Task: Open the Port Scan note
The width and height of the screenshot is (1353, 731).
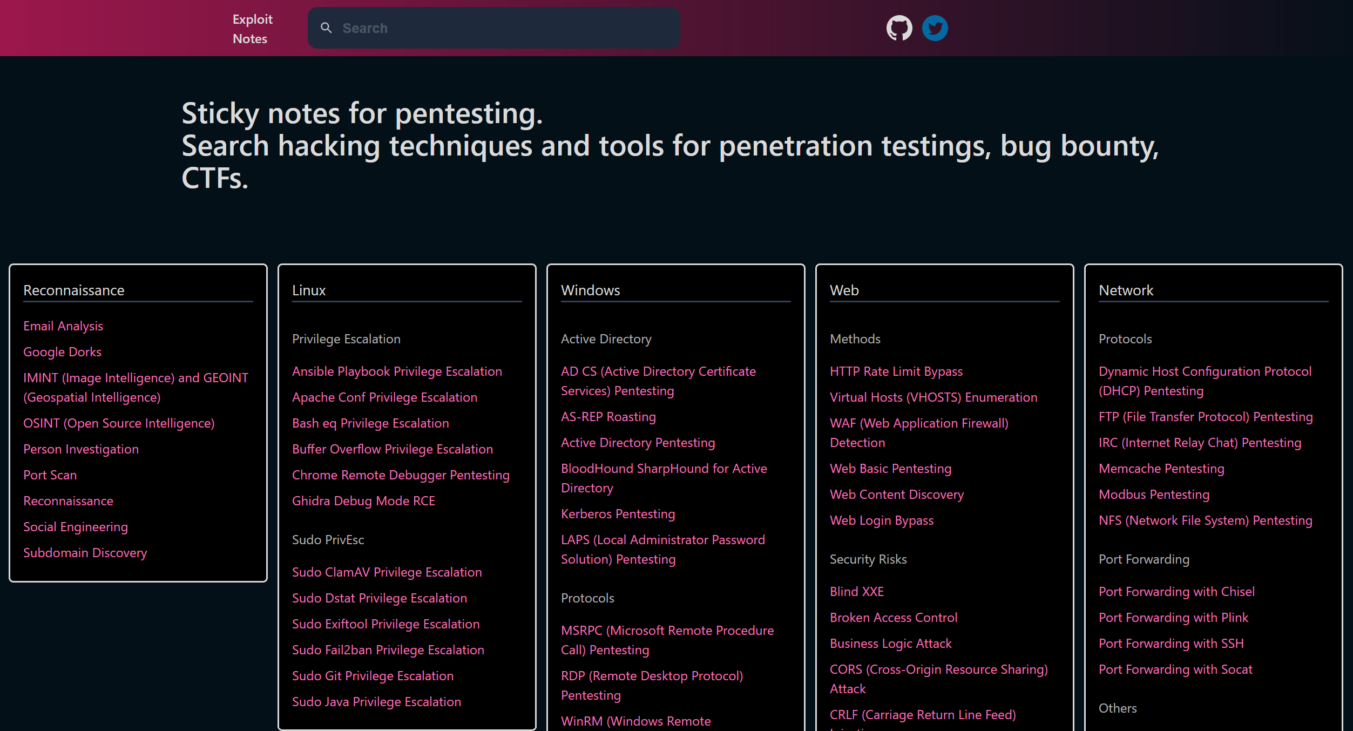Action: coord(50,475)
